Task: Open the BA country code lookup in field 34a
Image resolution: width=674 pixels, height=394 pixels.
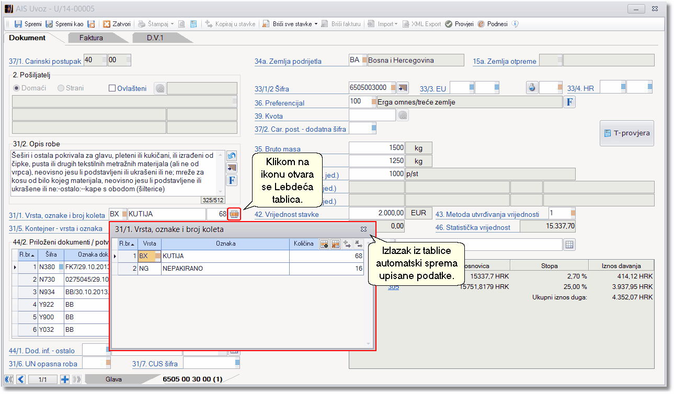Action: [x=364, y=60]
